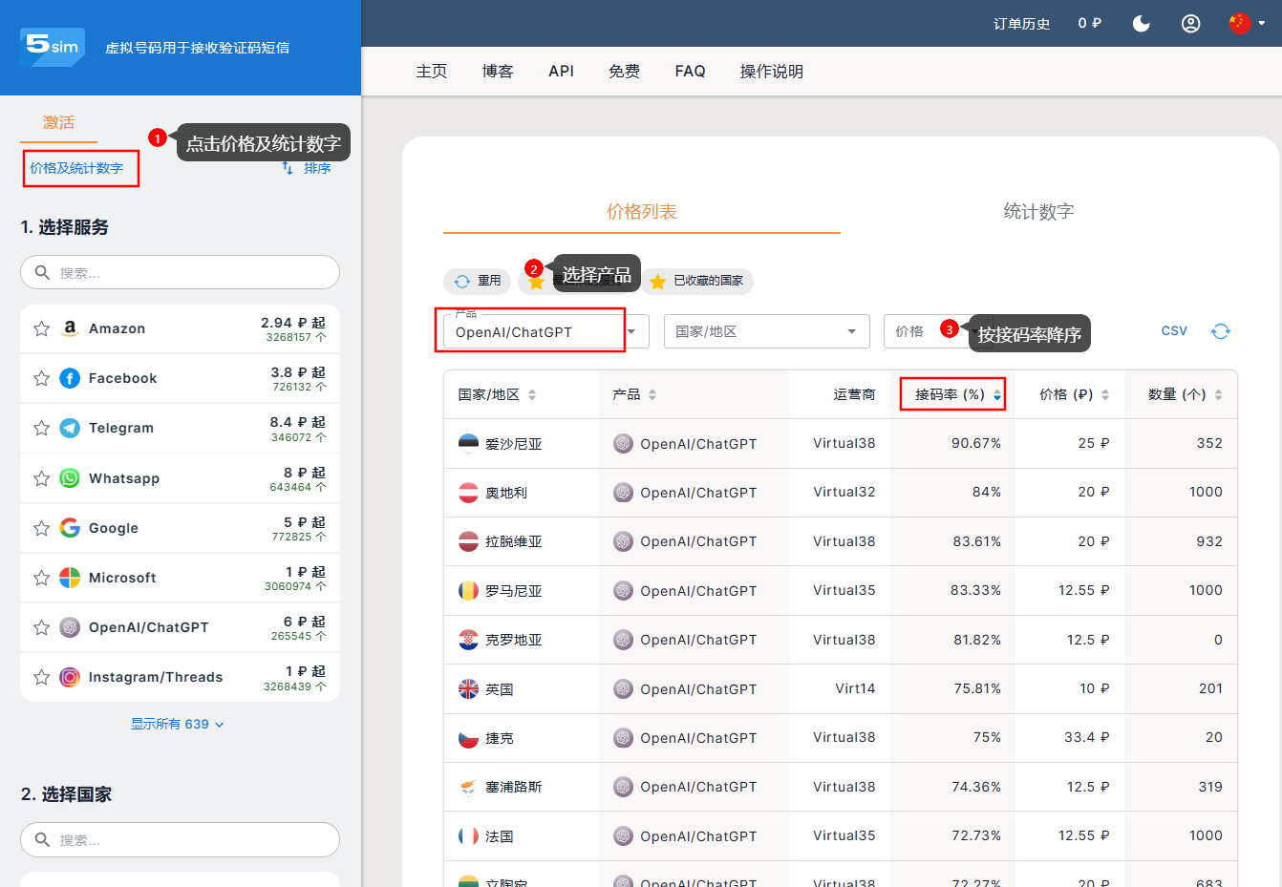Viewport: 1282px width, 887px height.
Task: Download the CSV file link
Action: (1174, 331)
